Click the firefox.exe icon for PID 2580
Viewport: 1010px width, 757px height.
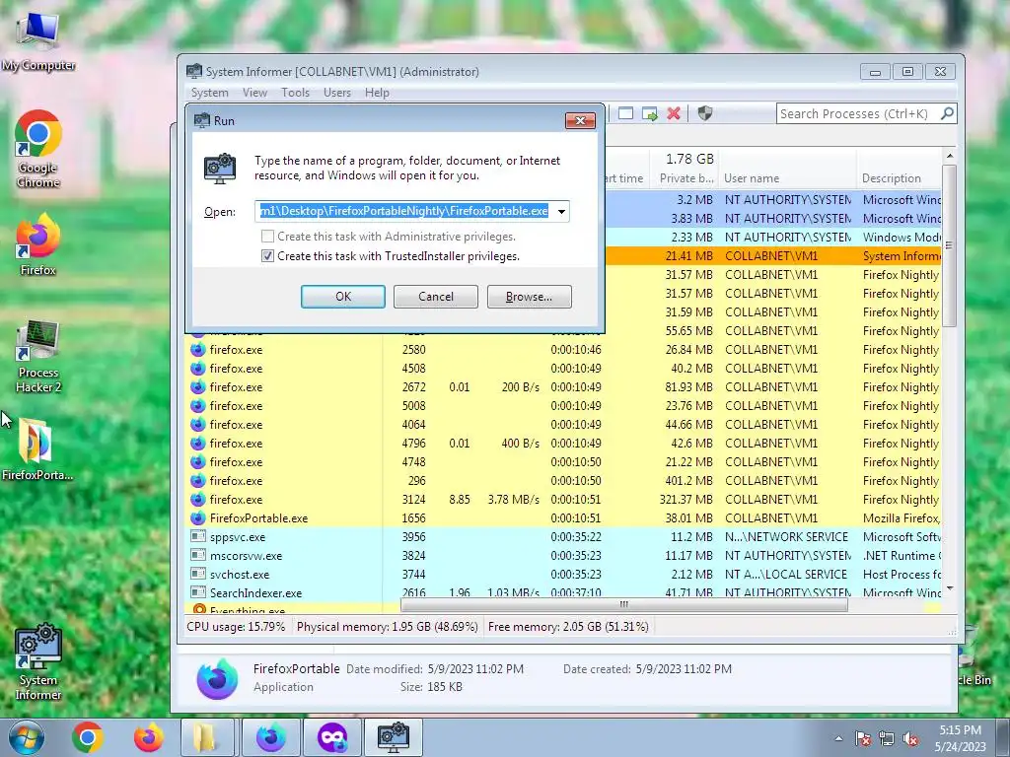pyautogui.click(x=198, y=350)
